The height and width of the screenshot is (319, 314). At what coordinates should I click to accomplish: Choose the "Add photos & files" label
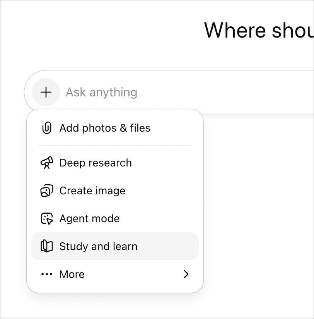coord(105,128)
